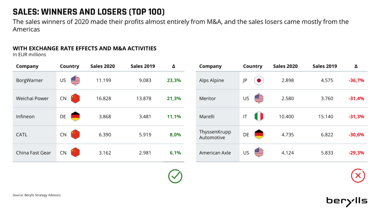380x213 pixels.
Task: Click the Sales 2019 header in losers table
Action: (x=325, y=66)
